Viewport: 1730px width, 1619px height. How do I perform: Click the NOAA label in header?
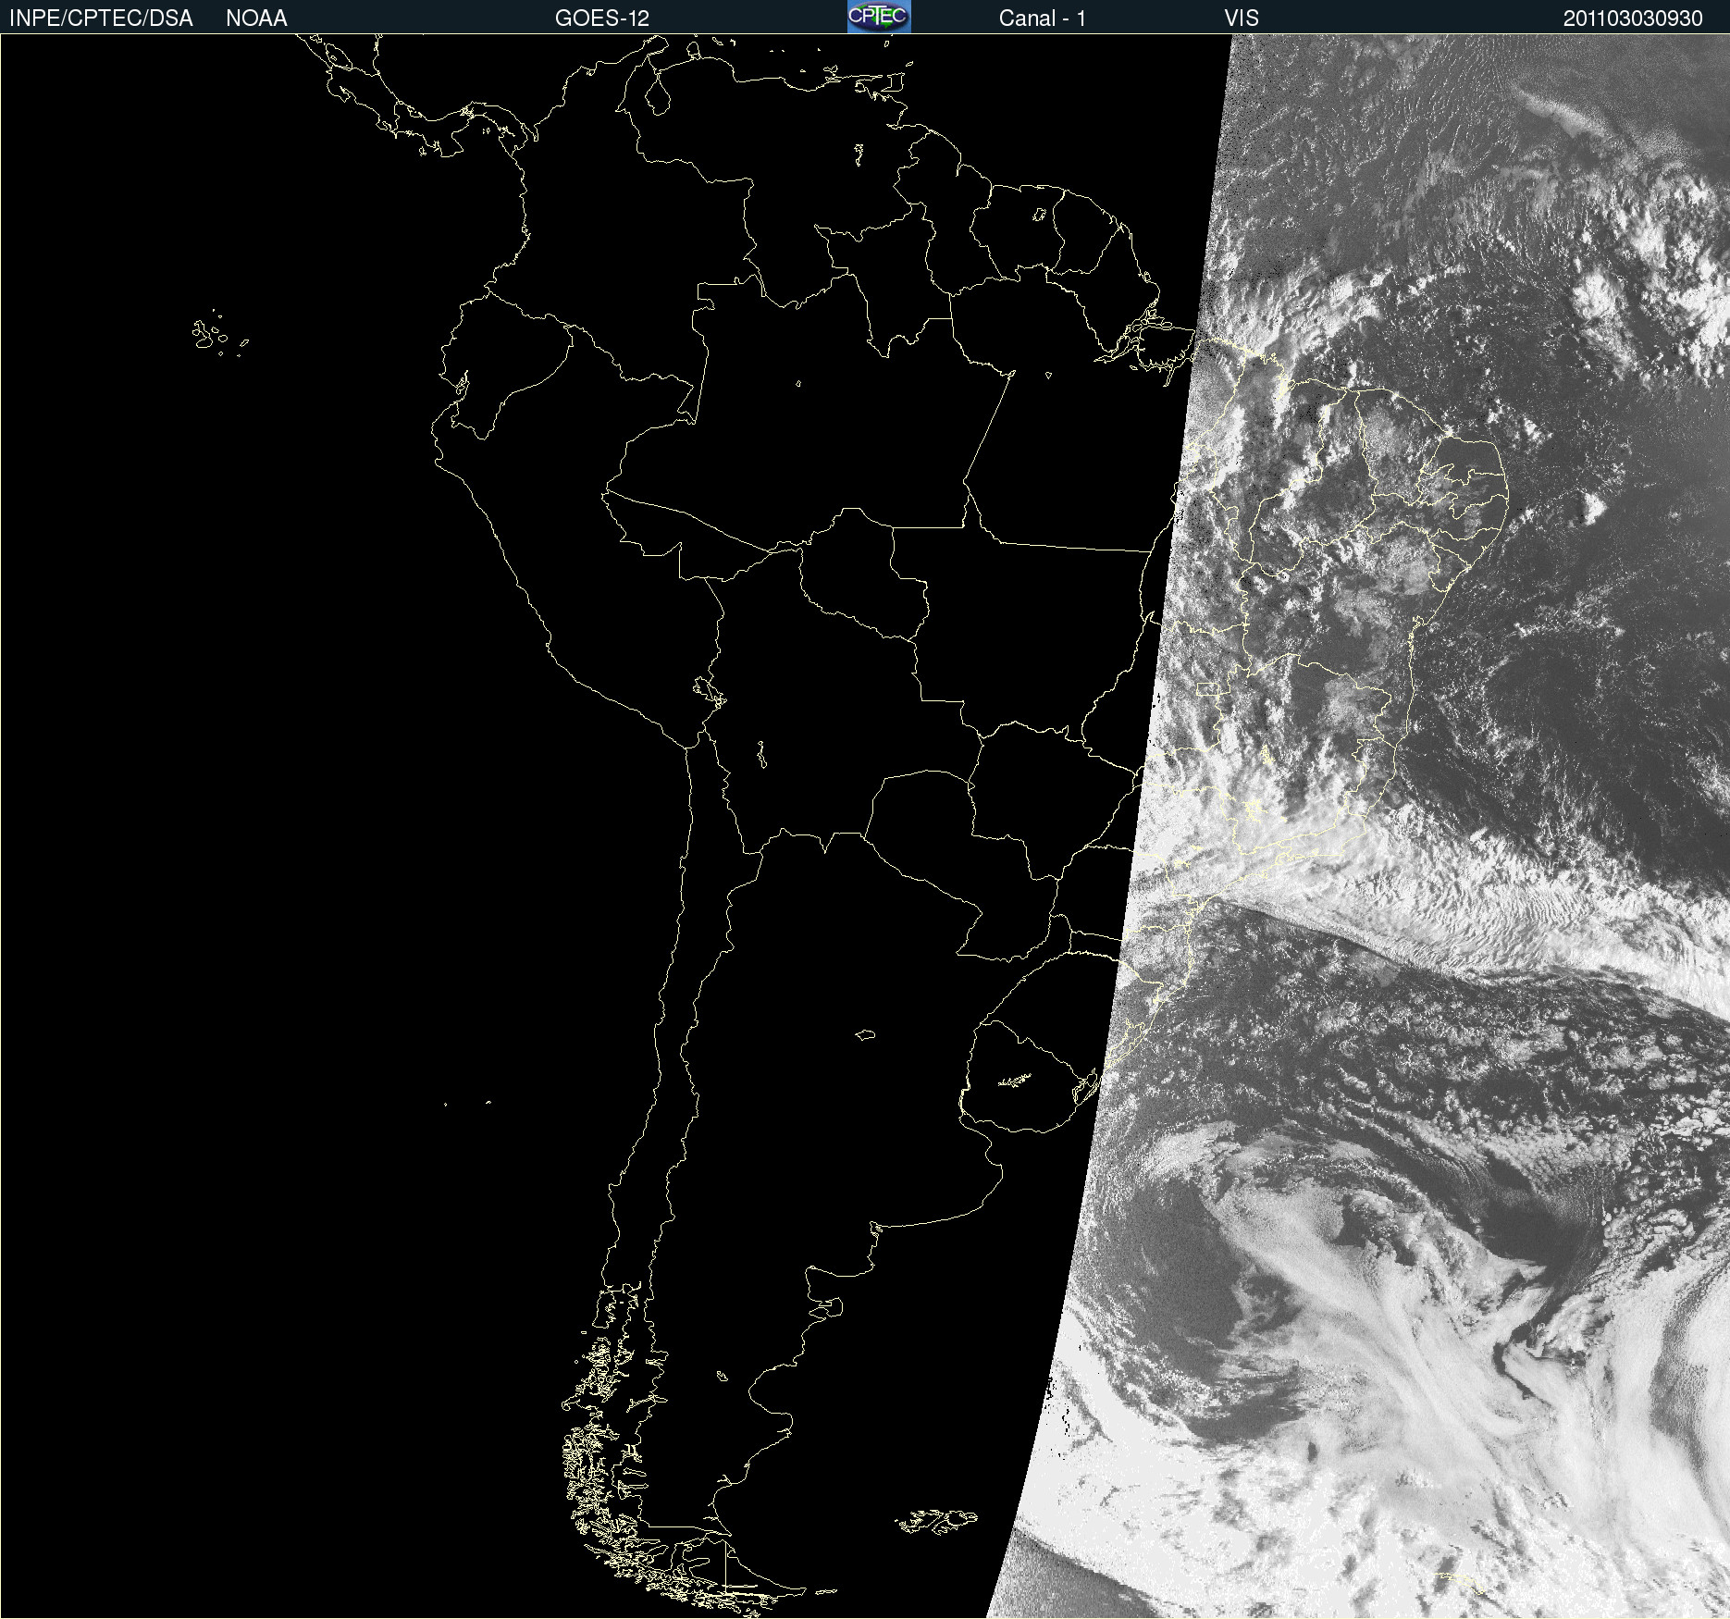tap(256, 19)
